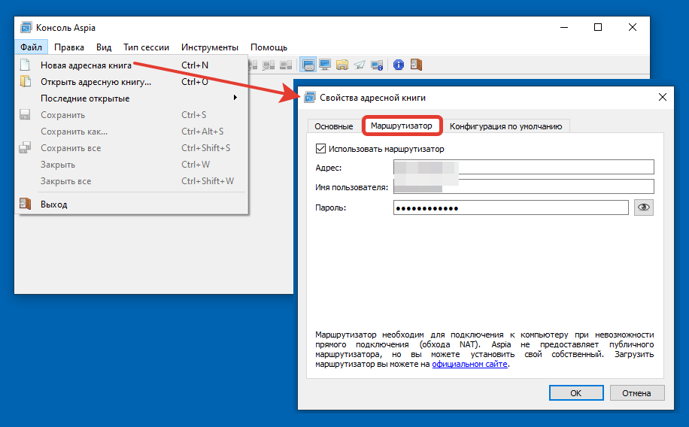The image size is (689, 427).
Task: Click the 'Пароль' password field
Action: coord(510,208)
